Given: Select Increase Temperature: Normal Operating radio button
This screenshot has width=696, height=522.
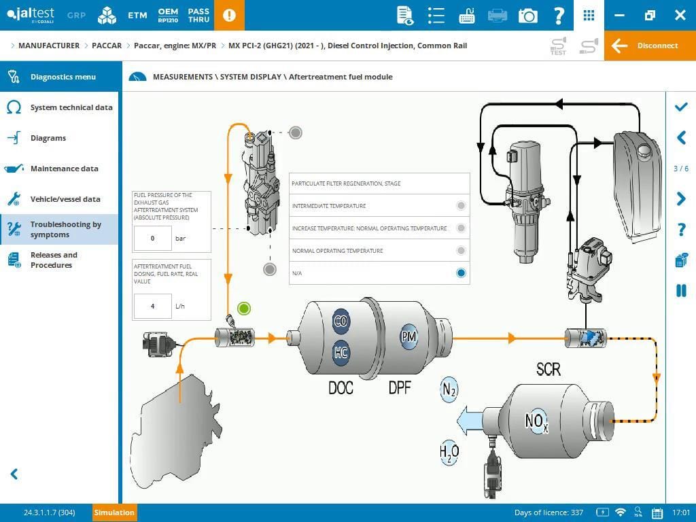Looking at the screenshot, I should pos(461,228).
